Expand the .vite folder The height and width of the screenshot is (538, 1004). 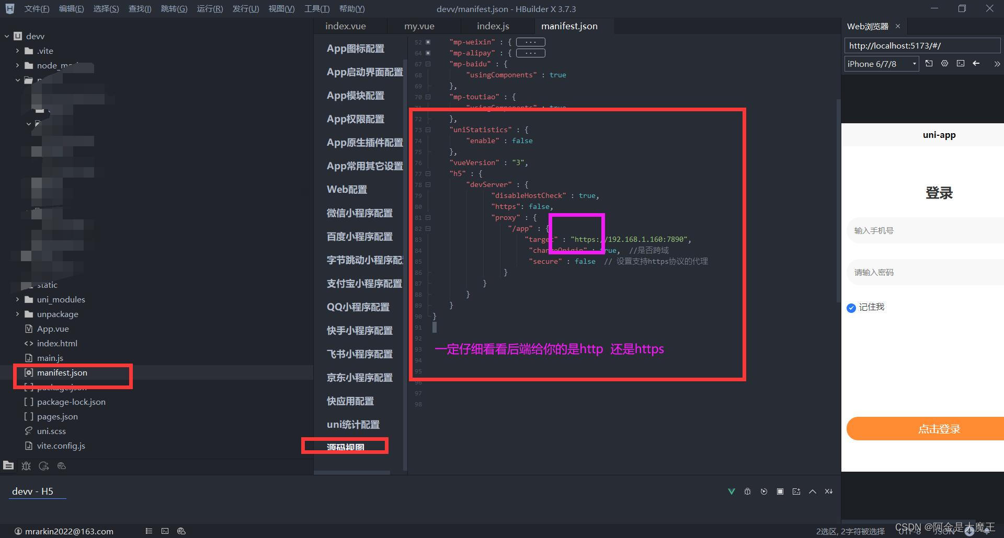pyautogui.click(x=17, y=51)
